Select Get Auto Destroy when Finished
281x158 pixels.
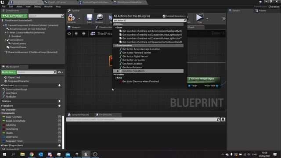click(x=140, y=82)
